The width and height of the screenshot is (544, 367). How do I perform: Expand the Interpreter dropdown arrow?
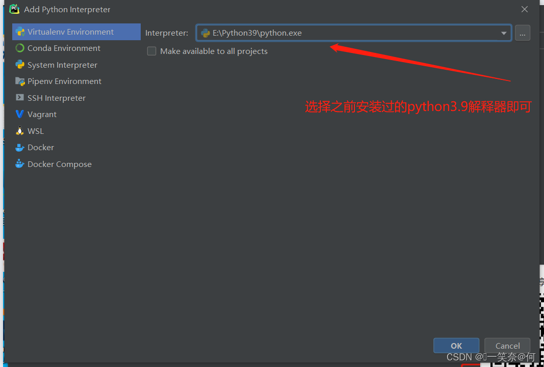tap(504, 33)
